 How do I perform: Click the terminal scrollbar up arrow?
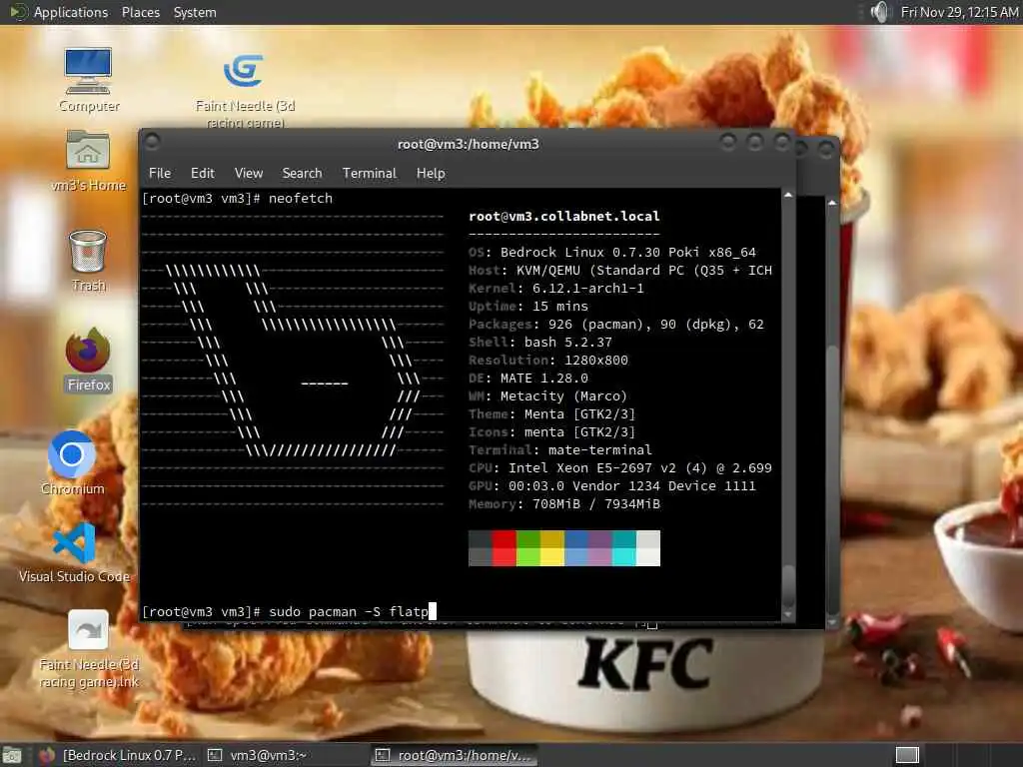(x=788, y=195)
